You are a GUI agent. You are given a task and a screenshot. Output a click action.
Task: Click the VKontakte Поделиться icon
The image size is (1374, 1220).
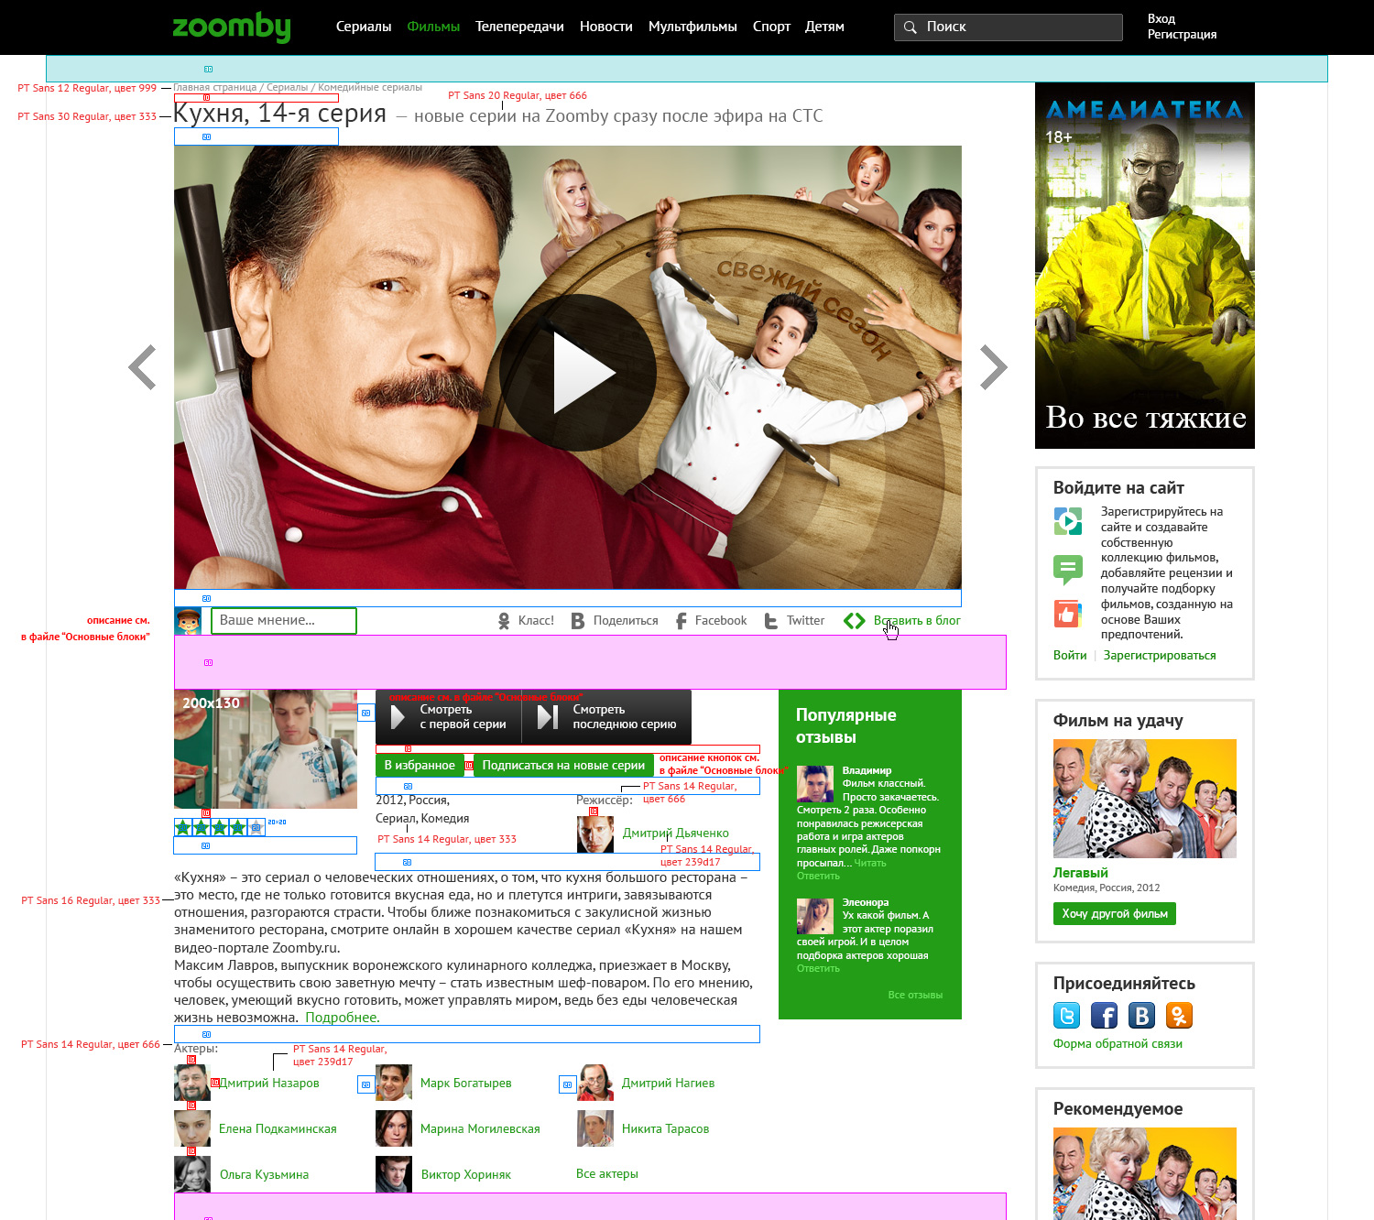pyautogui.click(x=578, y=621)
